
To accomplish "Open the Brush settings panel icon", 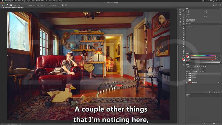I will [x=11, y=5].
